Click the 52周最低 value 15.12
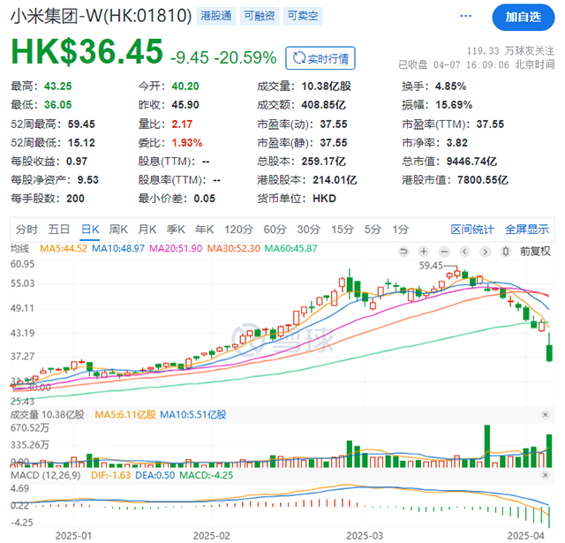The image size is (565, 543). pos(81,143)
